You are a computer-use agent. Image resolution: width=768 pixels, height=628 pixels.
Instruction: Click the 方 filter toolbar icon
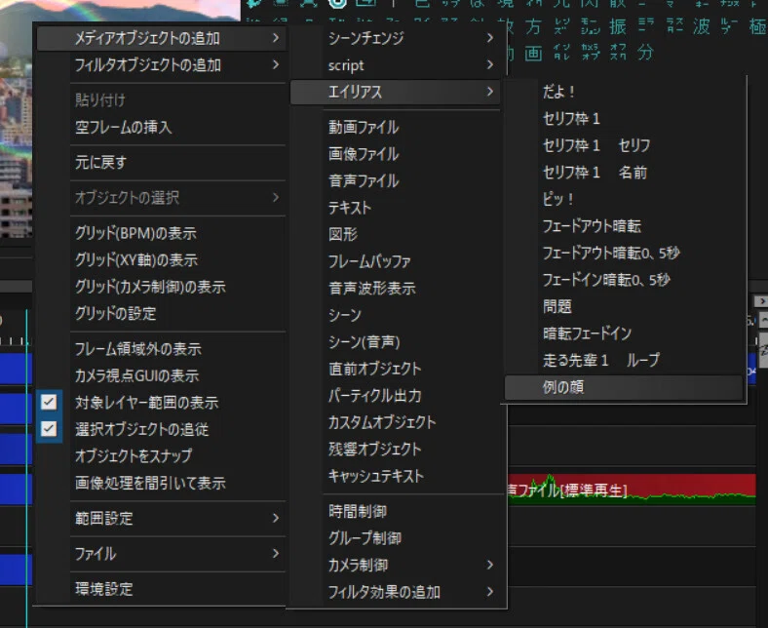pos(533,26)
